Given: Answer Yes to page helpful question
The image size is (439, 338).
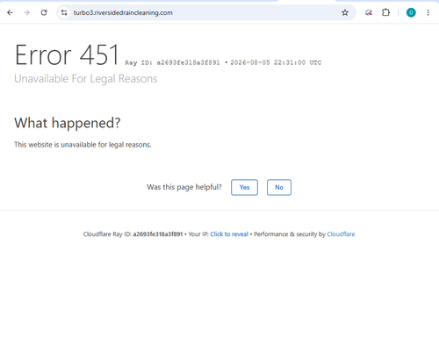Looking at the screenshot, I should 244,187.
